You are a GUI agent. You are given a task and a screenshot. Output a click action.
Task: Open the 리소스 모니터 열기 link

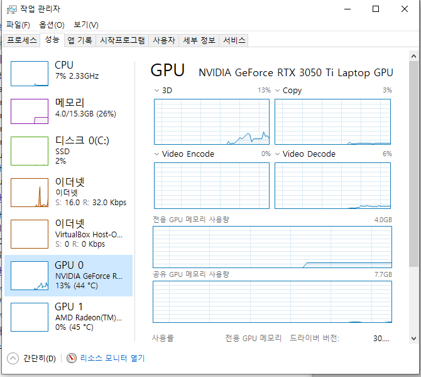112,358
